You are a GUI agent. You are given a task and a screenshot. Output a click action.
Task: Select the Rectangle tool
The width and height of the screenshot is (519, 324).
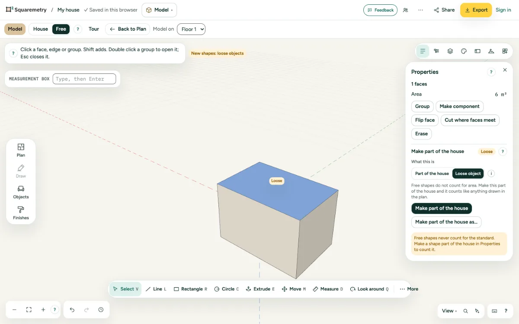(190, 289)
